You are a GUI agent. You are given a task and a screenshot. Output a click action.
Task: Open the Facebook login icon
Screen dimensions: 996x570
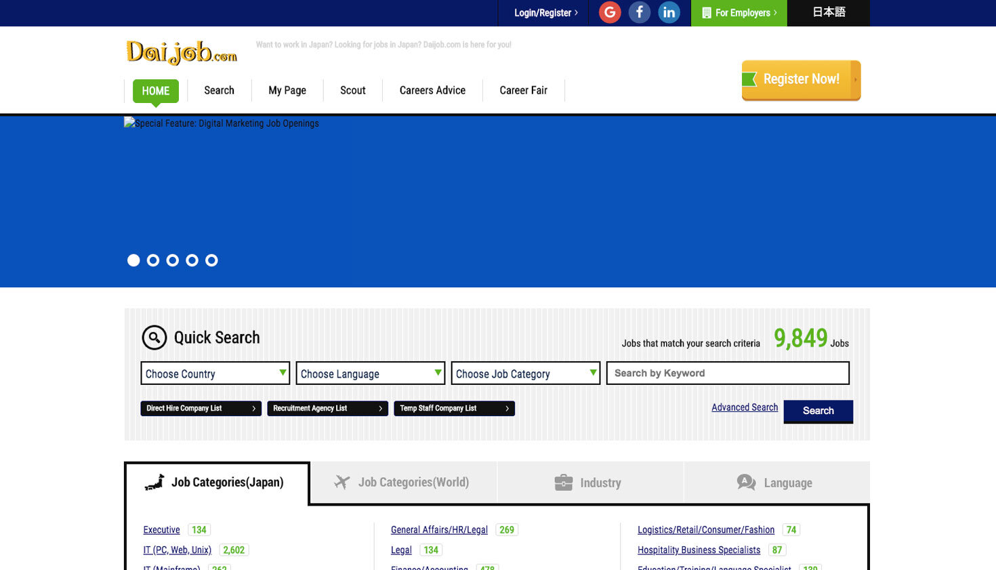click(639, 12)
